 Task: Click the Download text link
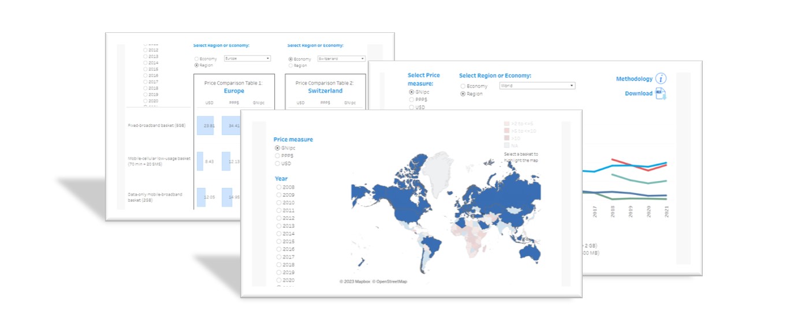coord(639,93)
